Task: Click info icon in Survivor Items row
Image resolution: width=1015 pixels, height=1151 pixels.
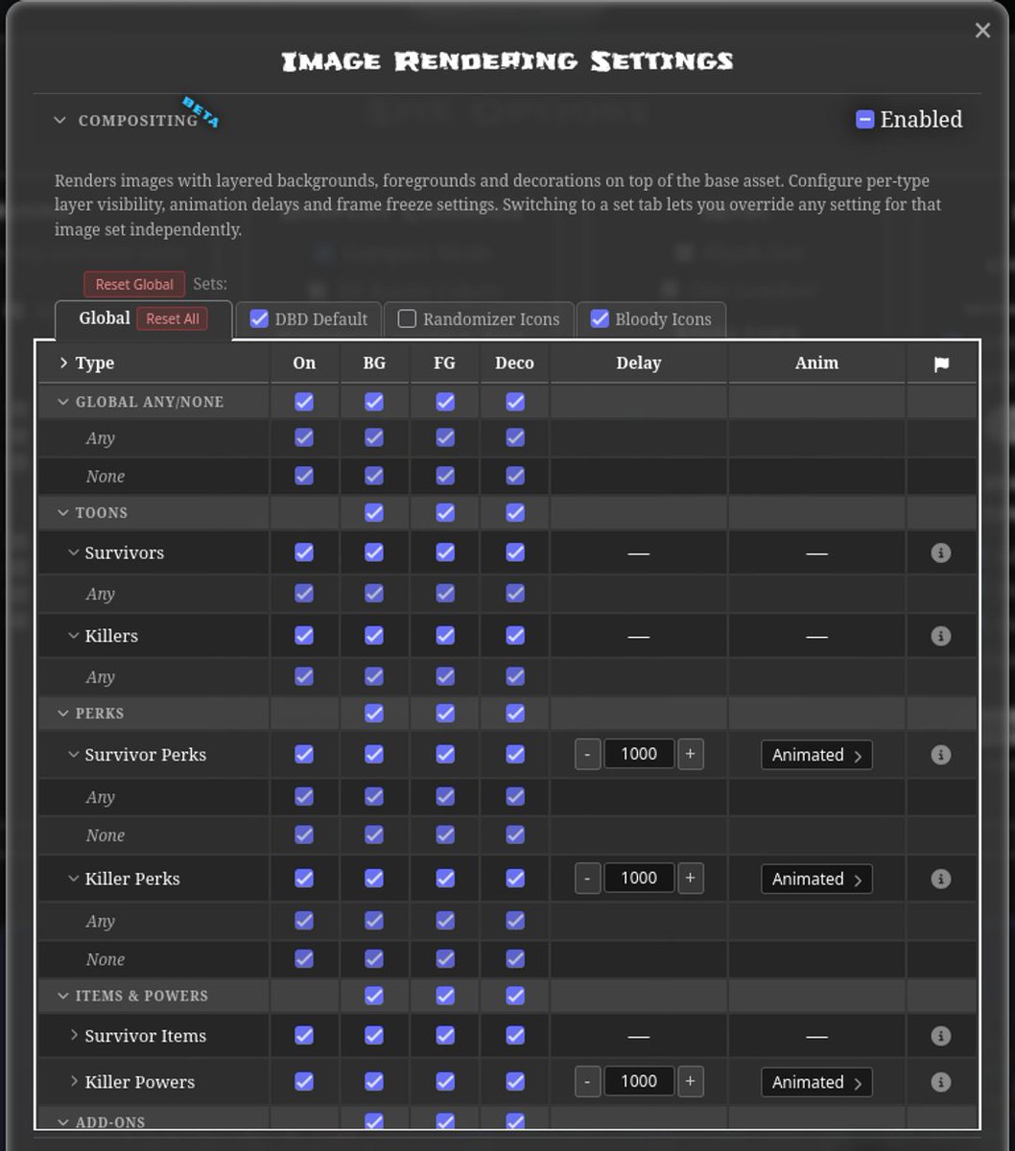Action: 941,1036
